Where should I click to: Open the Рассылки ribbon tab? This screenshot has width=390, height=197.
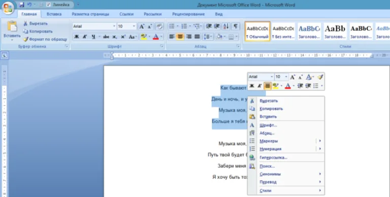pyautogui.click(x=152, y=14)
